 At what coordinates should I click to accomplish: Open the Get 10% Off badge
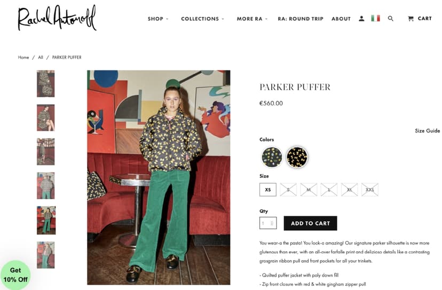pyautogui.click(x=15, y=275)
